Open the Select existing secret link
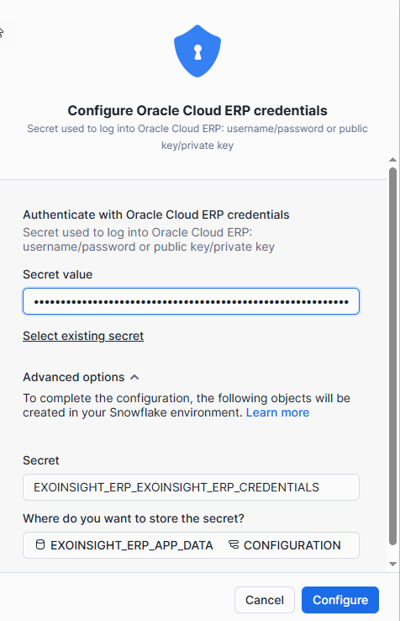The width and height of the screenshot is (400, 621). point(83,336)
